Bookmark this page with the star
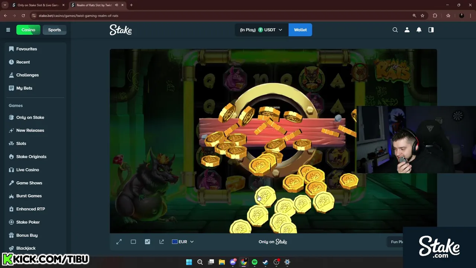 422,16
